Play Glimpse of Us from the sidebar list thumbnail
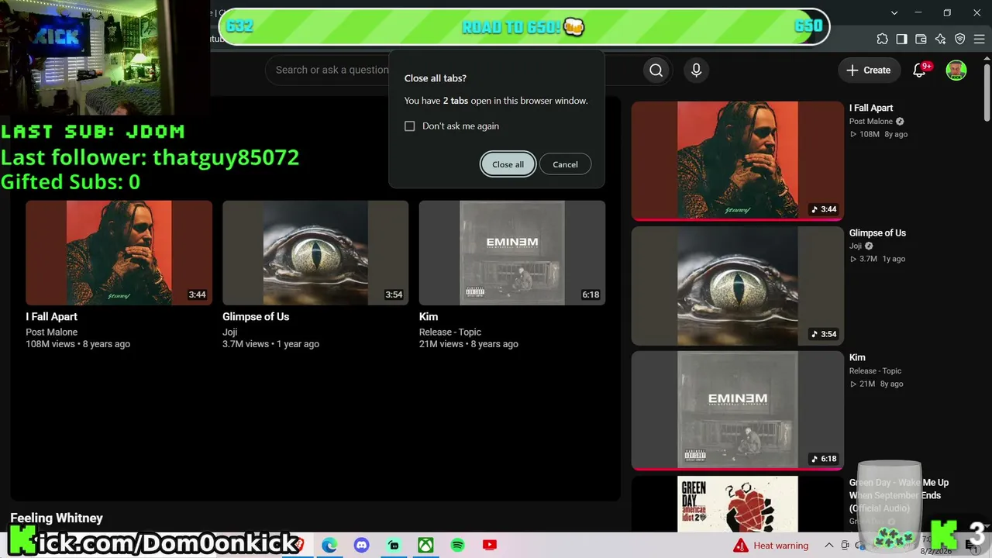This screenshot has width=992, height=558. [737, 285]
